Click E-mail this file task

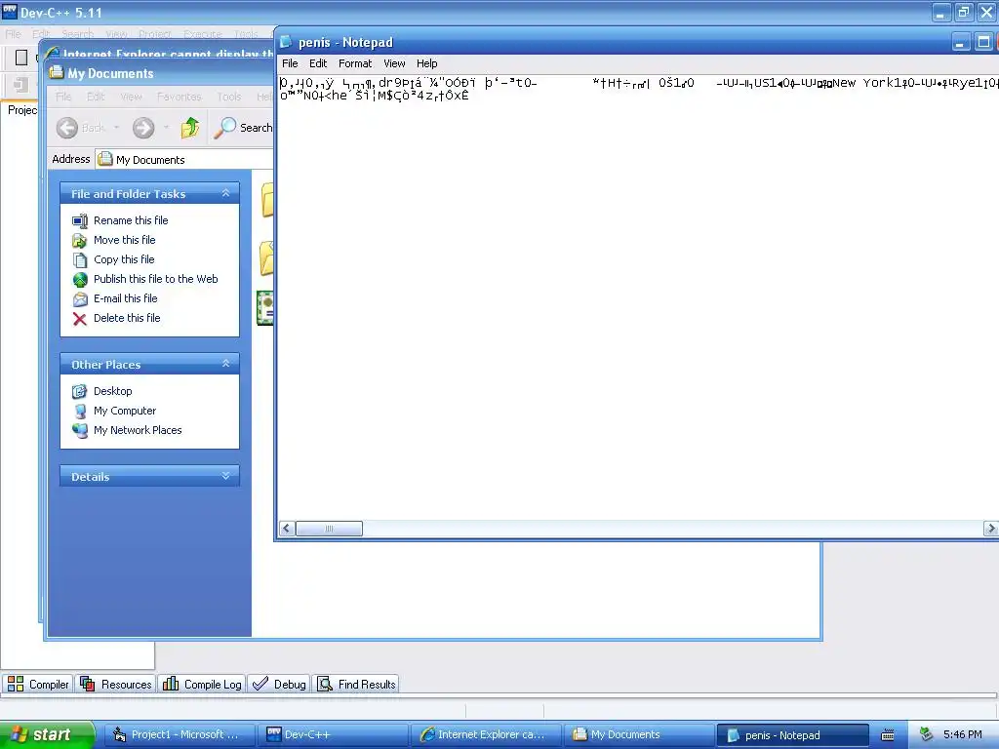click(x=126, y=298)
